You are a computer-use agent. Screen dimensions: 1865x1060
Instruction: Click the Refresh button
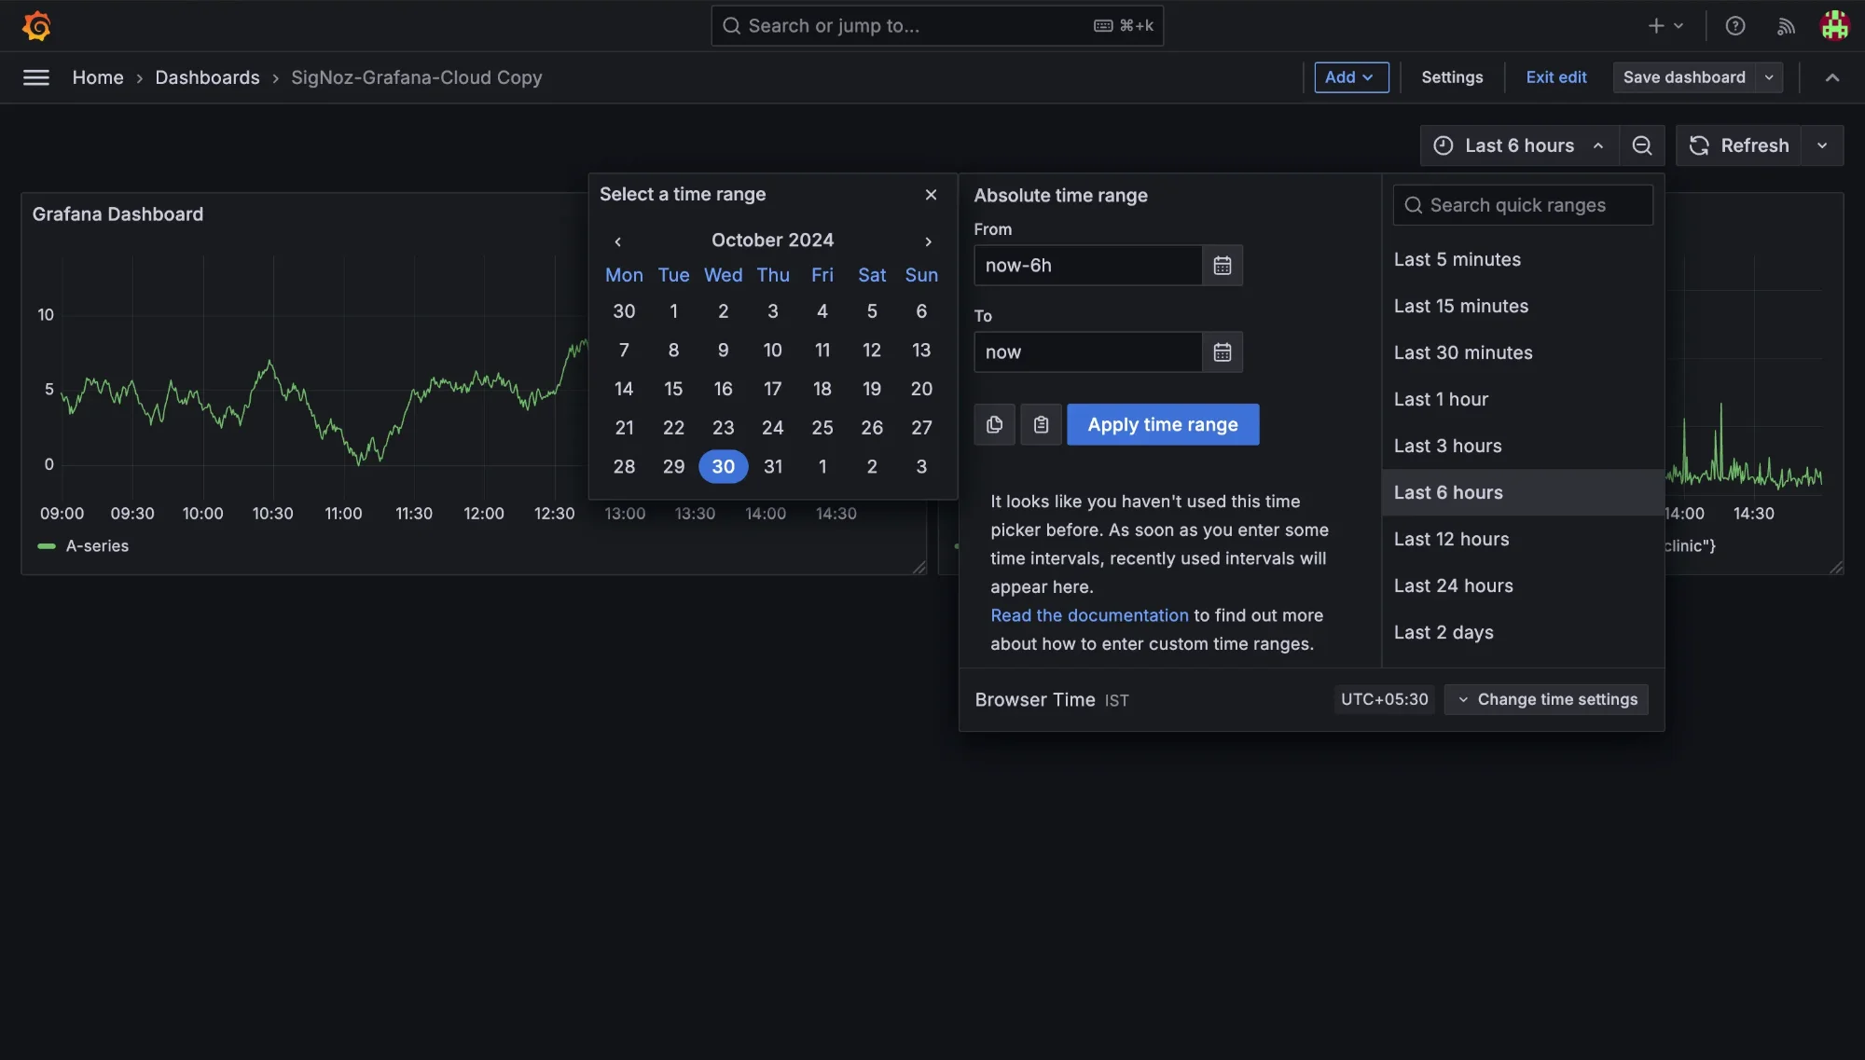point(1738,145)
